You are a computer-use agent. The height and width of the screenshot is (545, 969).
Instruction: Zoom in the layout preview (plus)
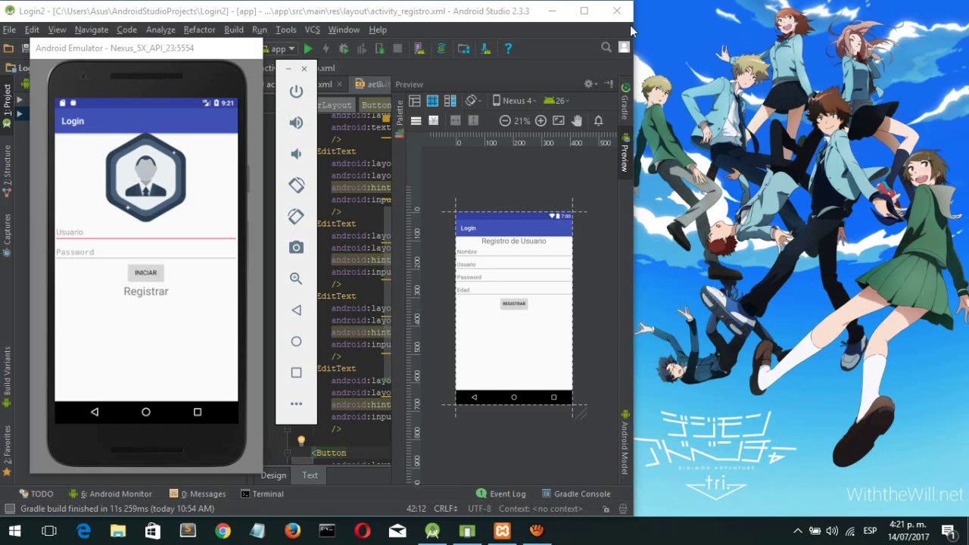point(541,120)
